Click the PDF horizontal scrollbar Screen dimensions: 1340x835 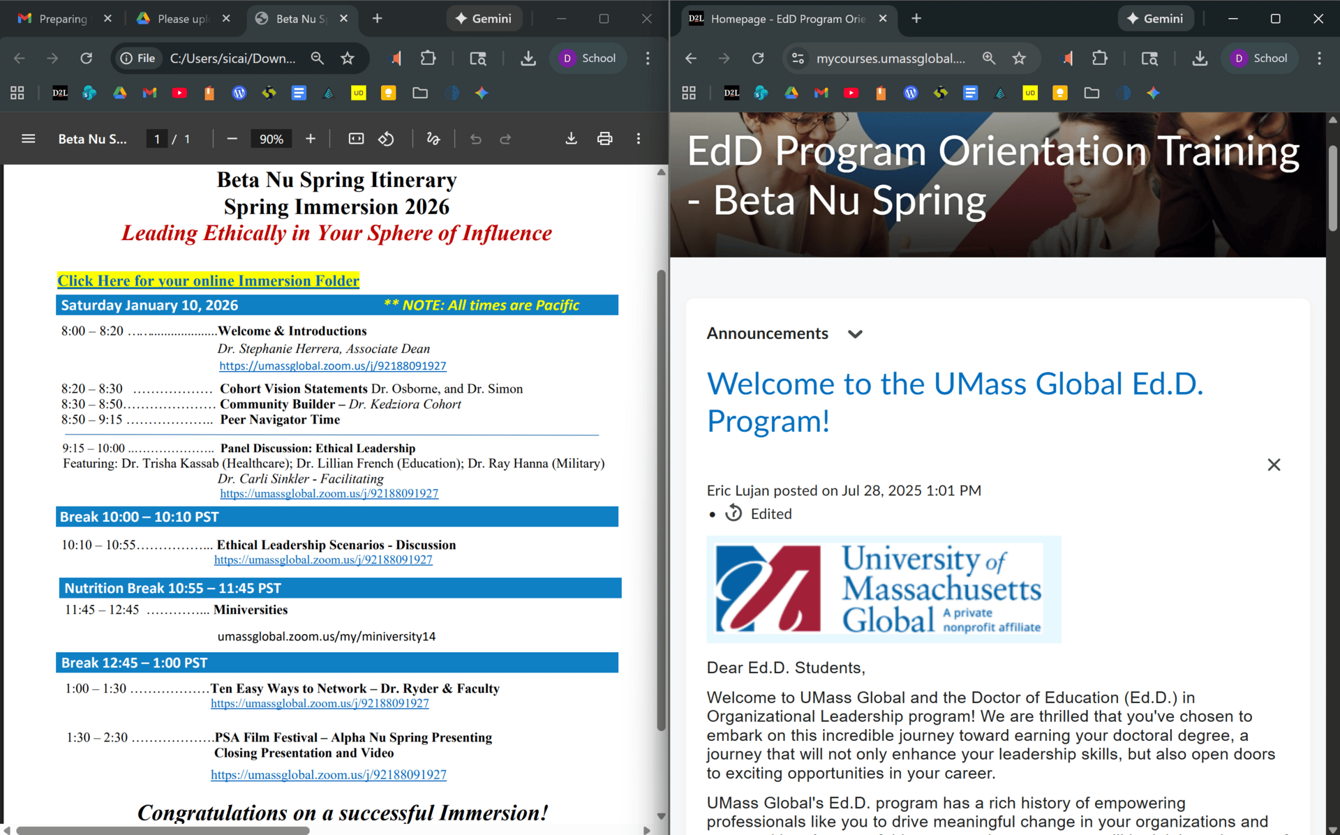(162, 830)
